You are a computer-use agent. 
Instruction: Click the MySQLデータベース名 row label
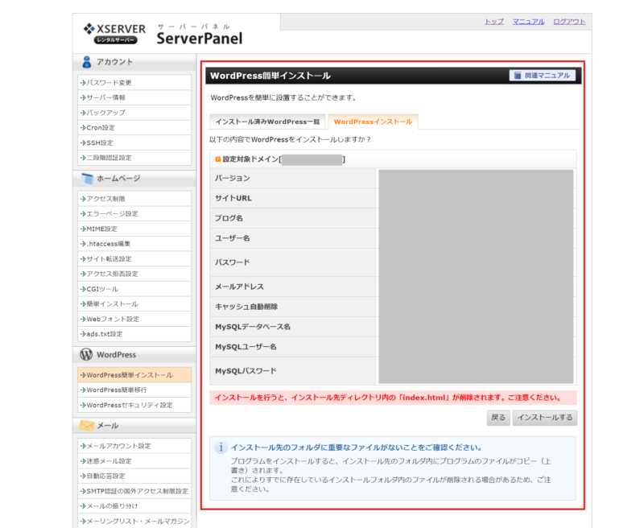pyautogui.click(x=253, y=327)
